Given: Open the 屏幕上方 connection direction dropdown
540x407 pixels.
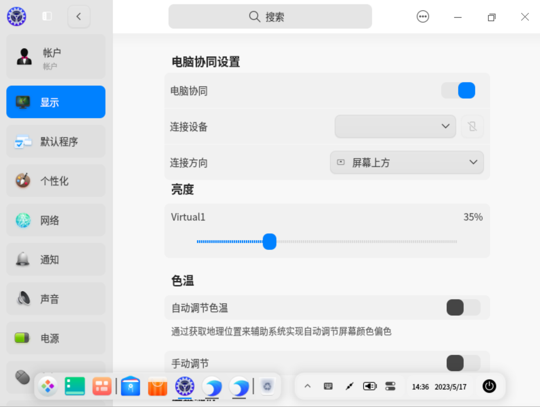Looking at the screenshot, I should [406, 163].
